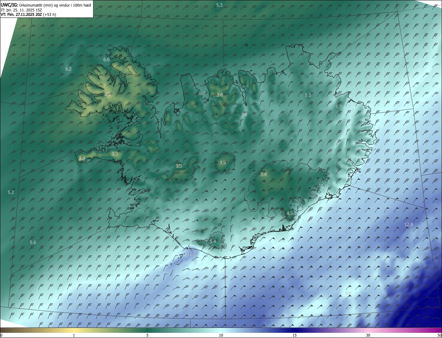The image size is (442, 338).
Task: Click the 15 label on colour scale
Action: click(x=295, y=335)
